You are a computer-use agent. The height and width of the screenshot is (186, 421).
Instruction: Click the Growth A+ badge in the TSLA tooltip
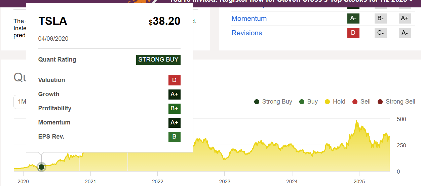pyautogui.click(x=174, y=95)
